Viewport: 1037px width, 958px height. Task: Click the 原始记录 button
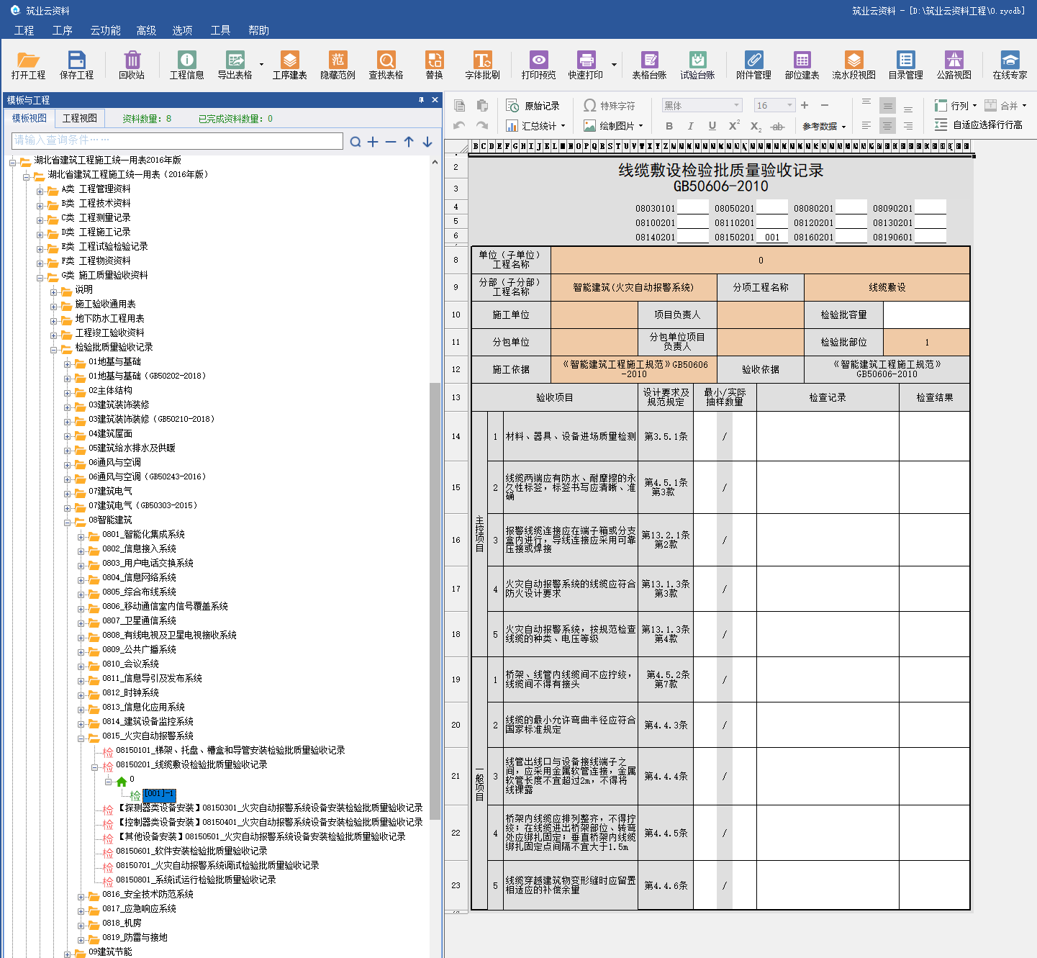(x=533, y=106)
